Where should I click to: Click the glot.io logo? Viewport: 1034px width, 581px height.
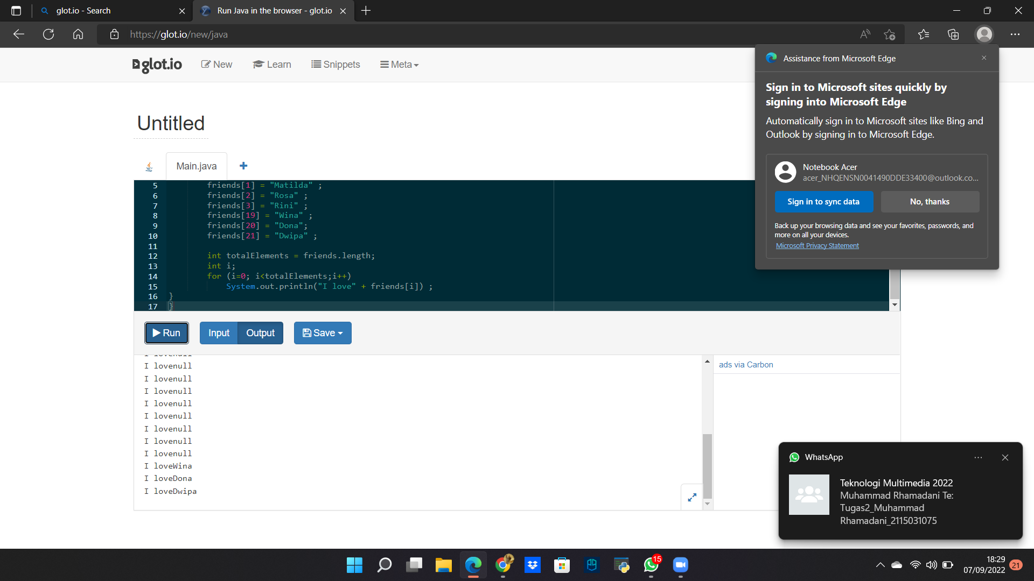click(156, 65)
